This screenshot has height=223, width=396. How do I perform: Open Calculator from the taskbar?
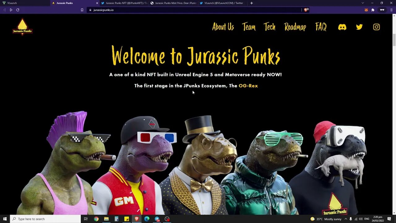(x=116, y=219)
